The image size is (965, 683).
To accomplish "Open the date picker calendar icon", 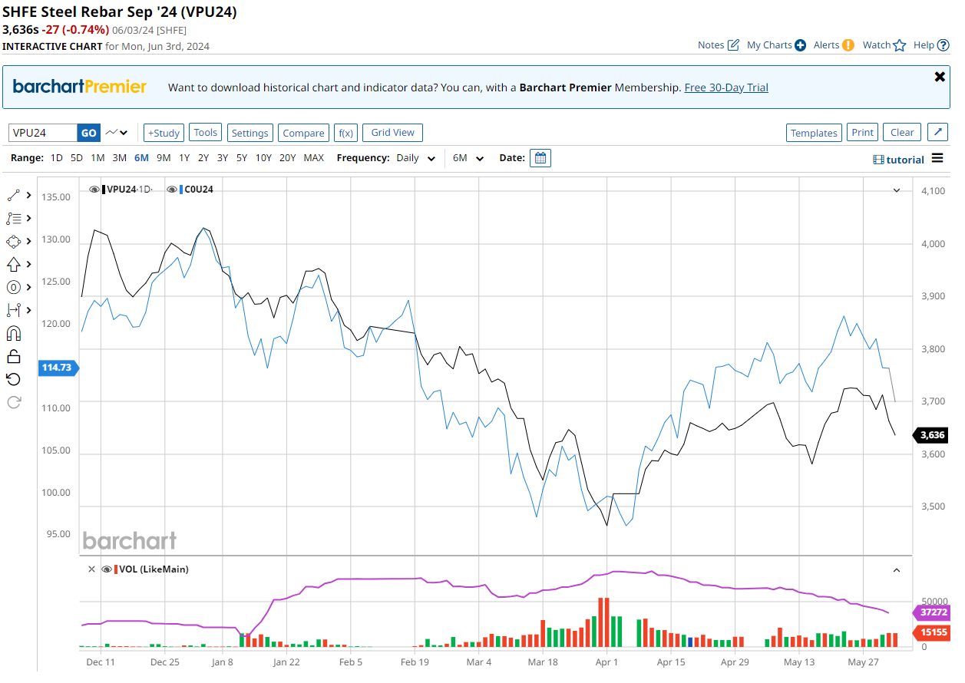I will coord(540,158).
